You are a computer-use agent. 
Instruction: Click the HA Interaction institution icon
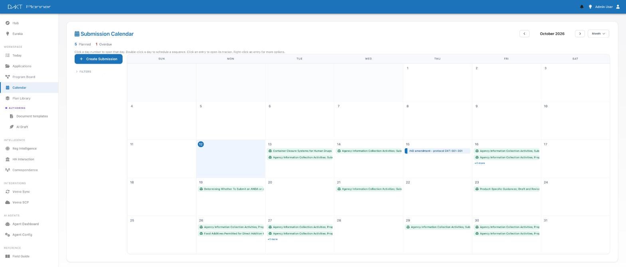[x=8, y=159]
